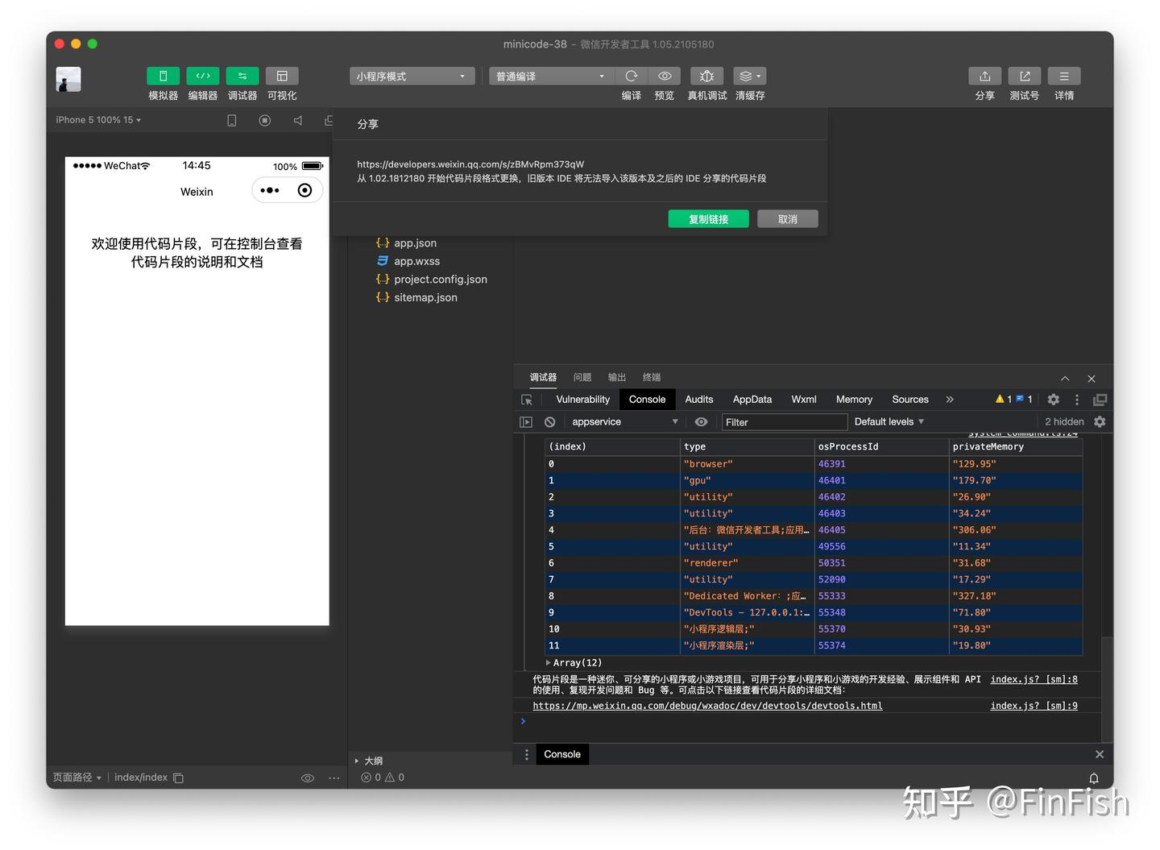This screenshot has width=1160, height=850.
Task: Click the console Filter input field
Action: [x=784, y=422]
